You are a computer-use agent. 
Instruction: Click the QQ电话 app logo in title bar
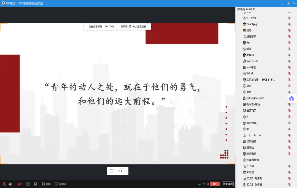tap(3, 3)
